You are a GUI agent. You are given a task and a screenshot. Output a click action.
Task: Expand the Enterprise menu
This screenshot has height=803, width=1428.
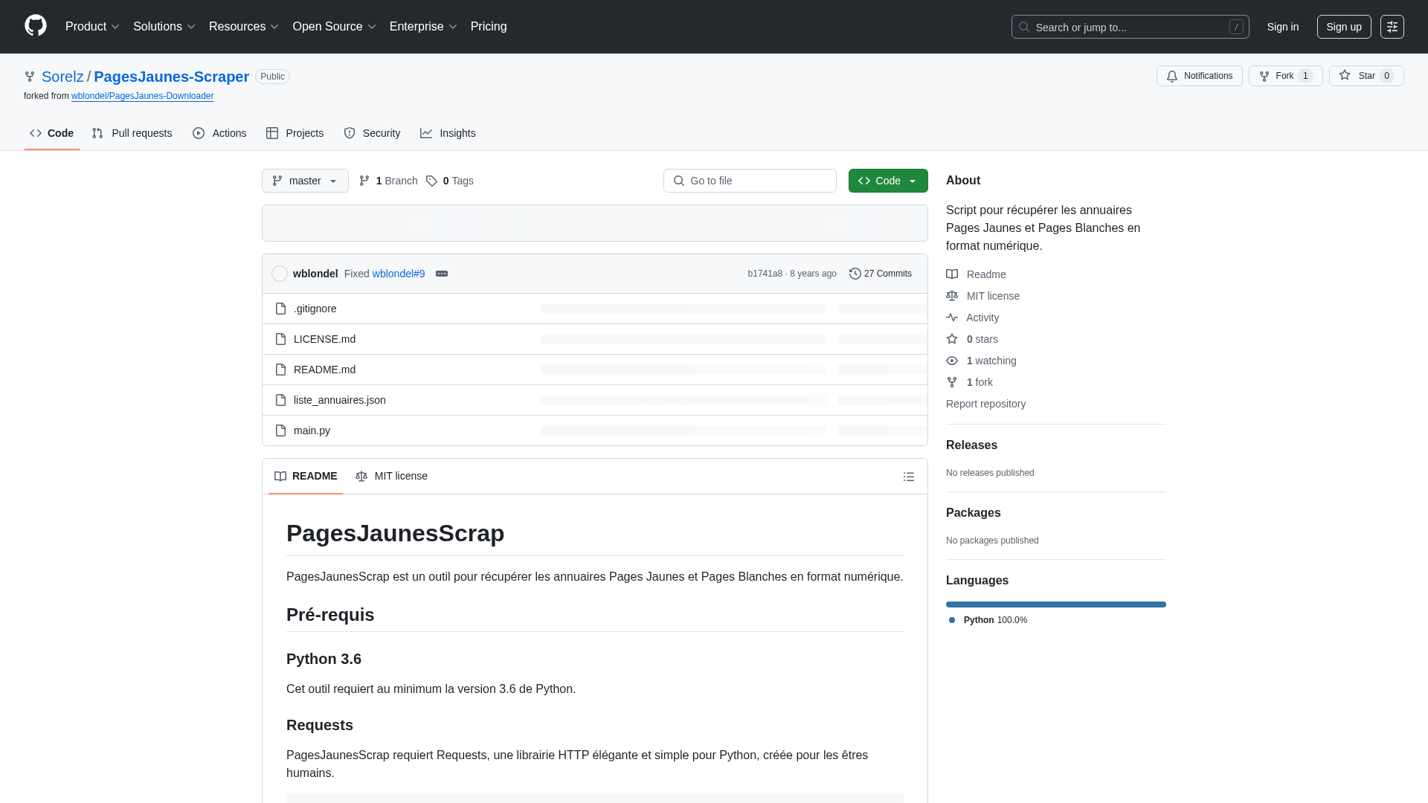(x=423, y=27)
